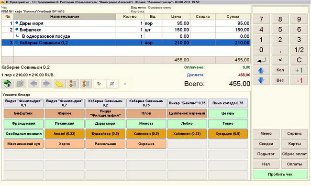Click the crossed-out item toolbar icon

click(x=112, y=84)
